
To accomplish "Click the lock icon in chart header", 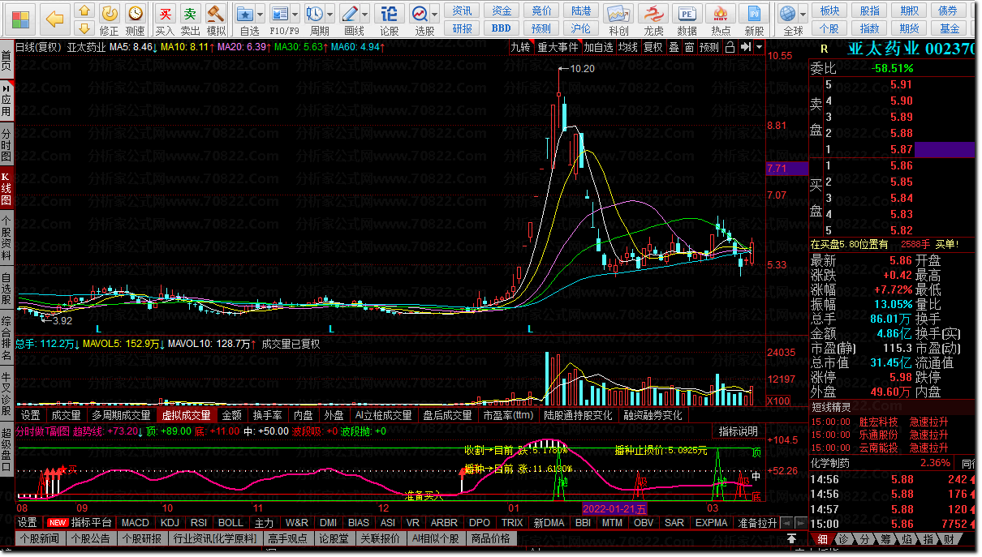I will (730, 48).
